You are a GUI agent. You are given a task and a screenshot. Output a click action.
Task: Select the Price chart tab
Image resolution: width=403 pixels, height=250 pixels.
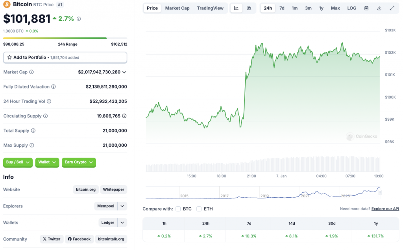[x=152, y=8]
